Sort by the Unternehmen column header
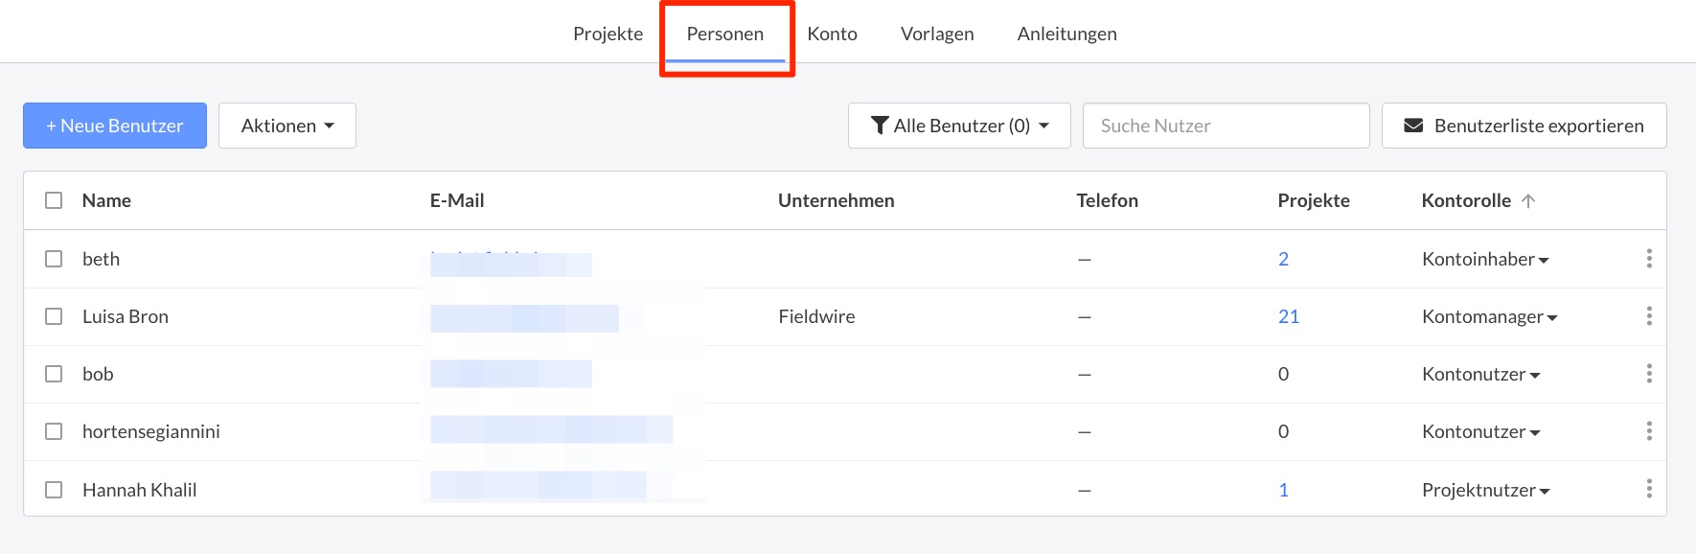Screen dimensions: 1696x554 [837, 200]
